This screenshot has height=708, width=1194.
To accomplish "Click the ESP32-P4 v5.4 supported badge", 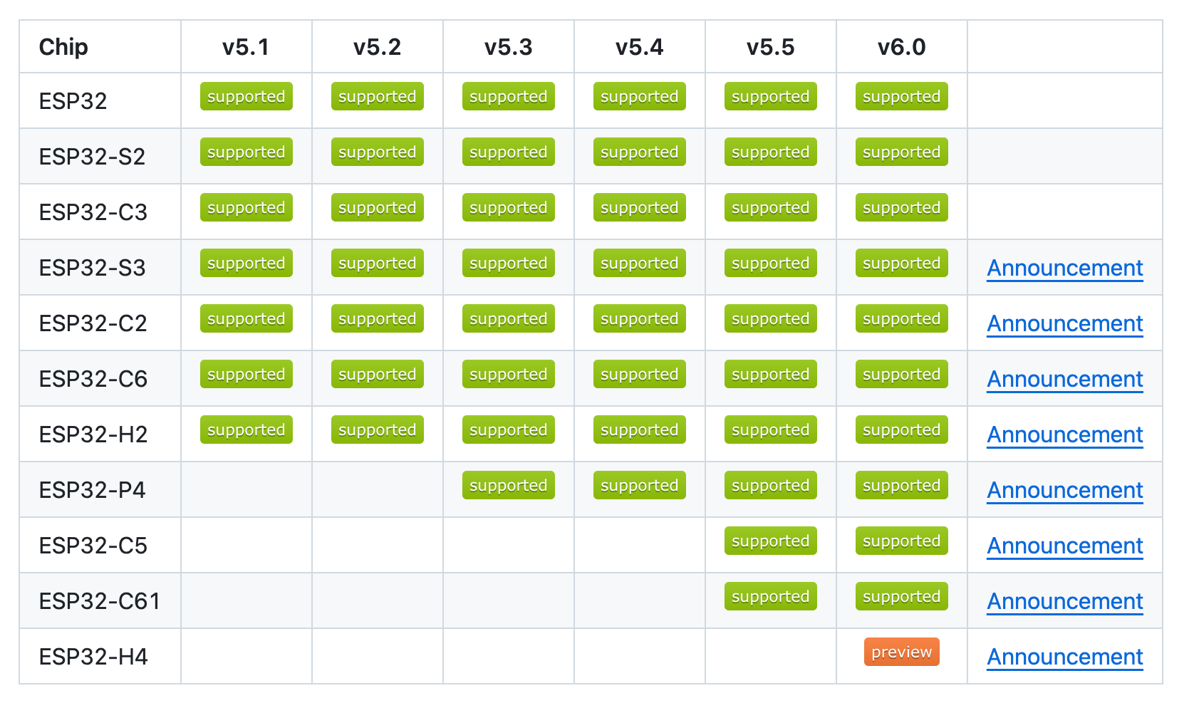I will pyautogui.click(x=640, y=485).
